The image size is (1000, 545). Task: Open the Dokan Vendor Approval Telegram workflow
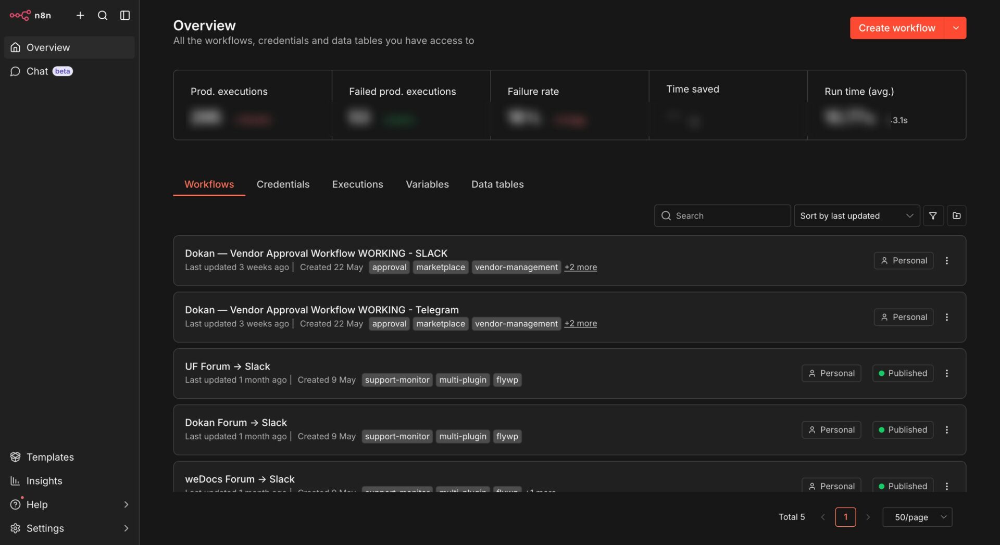point(569,317)
